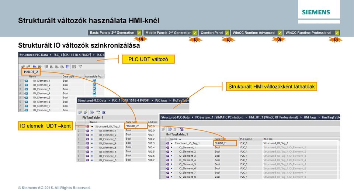Screen dimensions: 354x191
Task: Click the green check next to Basic Panels 2nd Generation
Action: [139, 33]
